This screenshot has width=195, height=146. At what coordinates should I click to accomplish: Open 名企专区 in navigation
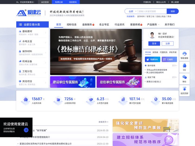point(104,25)
